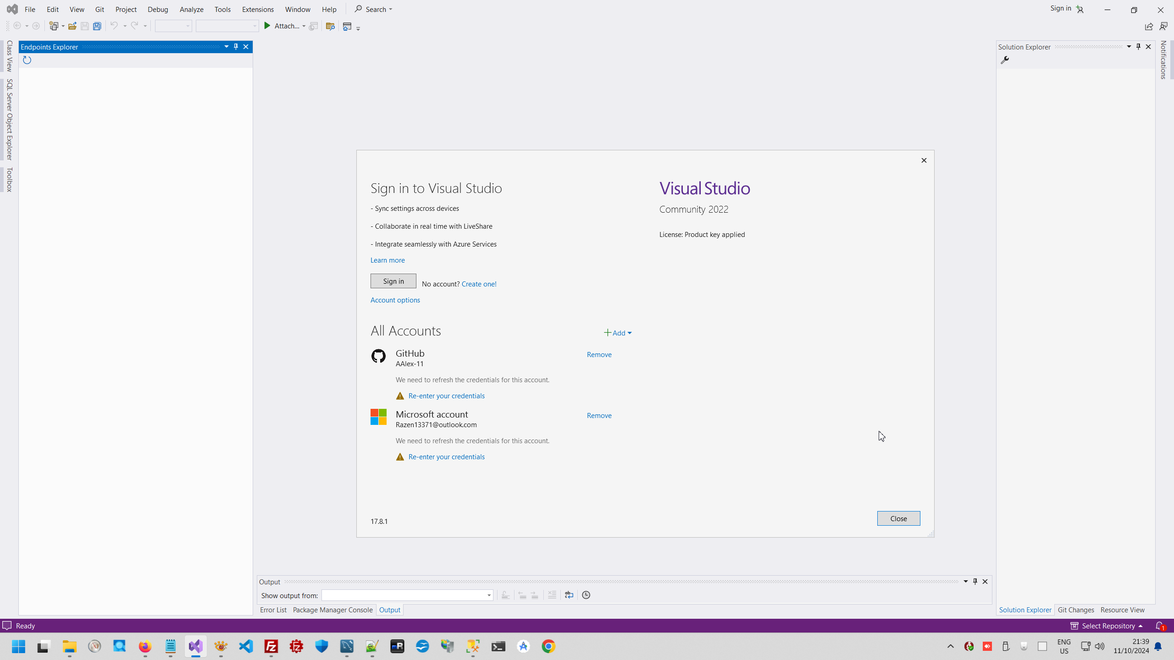Refresh the Endpoints Explorer list

27,60
